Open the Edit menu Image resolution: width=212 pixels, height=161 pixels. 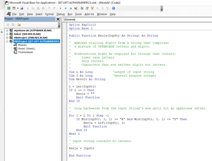(x=22, y=14)
